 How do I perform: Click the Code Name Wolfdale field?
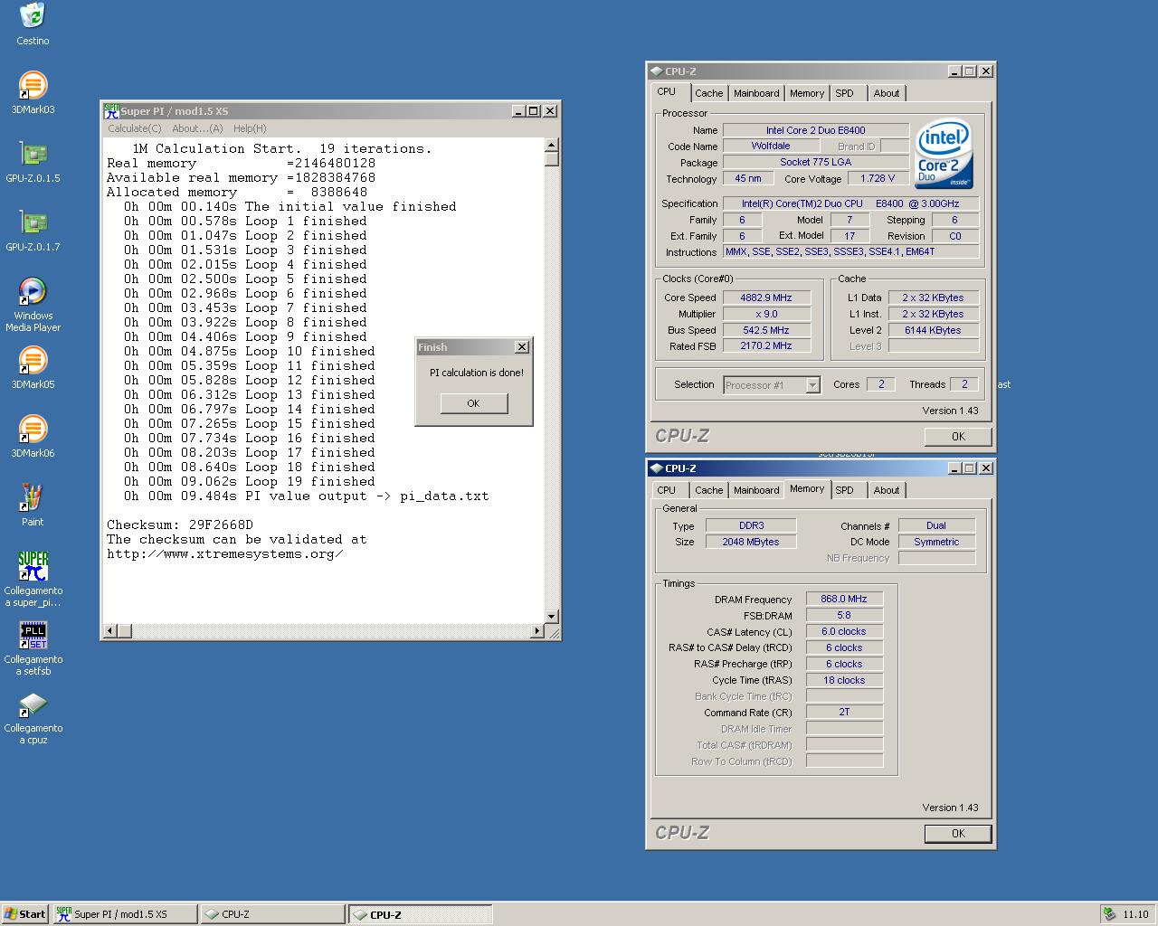point(771,146)
